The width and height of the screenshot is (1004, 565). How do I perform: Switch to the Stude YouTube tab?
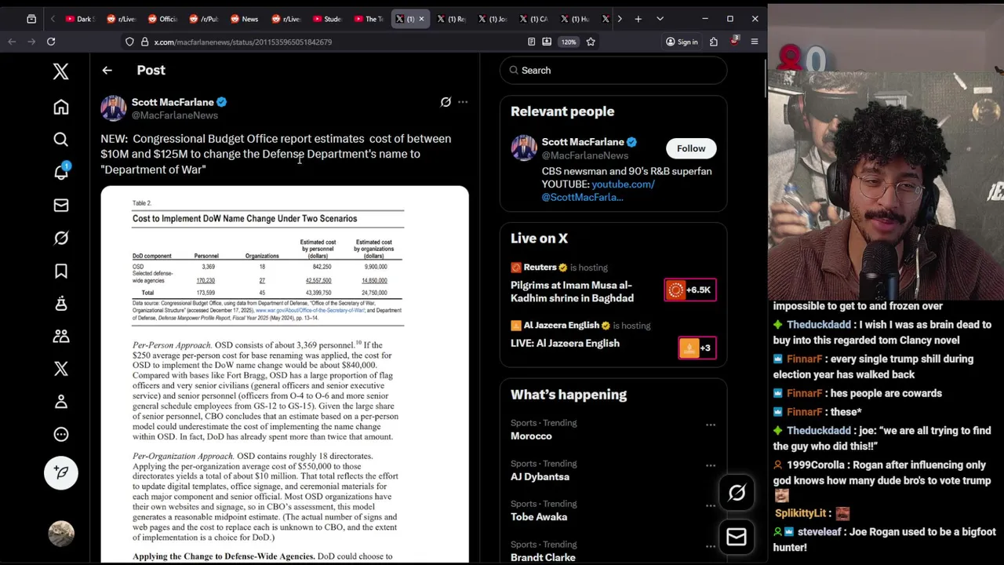coord(327,19)
